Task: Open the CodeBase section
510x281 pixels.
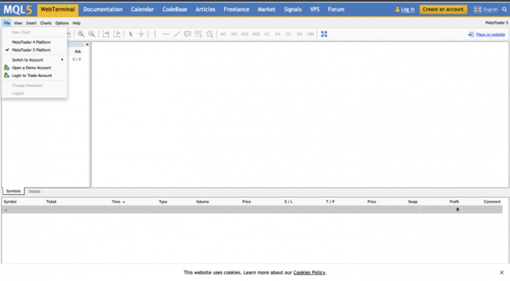Action: (x=175, y=10)
